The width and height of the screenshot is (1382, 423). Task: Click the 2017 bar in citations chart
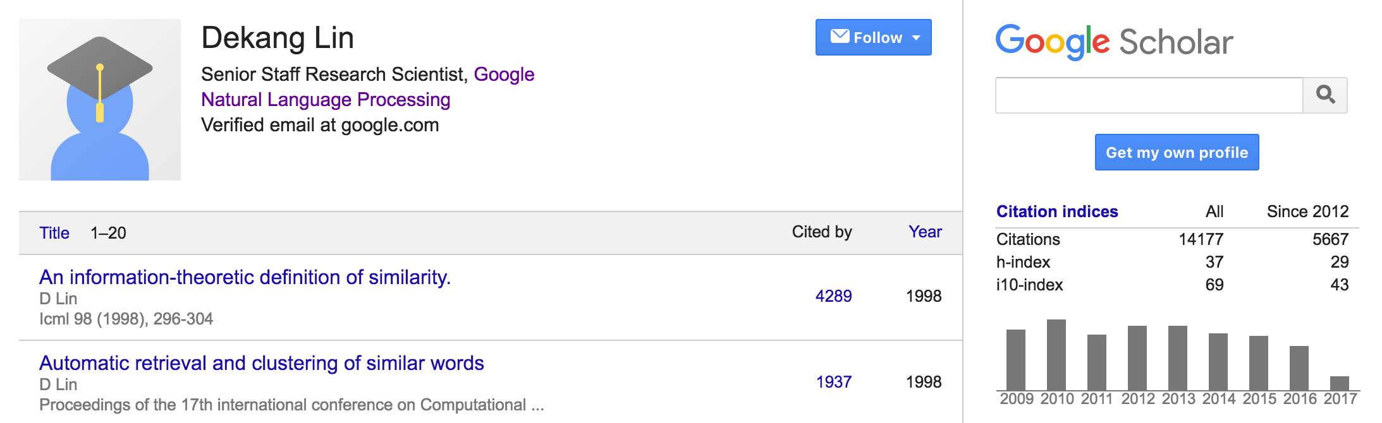1339,383
